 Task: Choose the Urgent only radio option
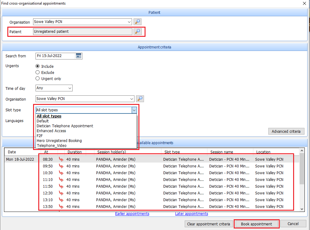point(38,79)
